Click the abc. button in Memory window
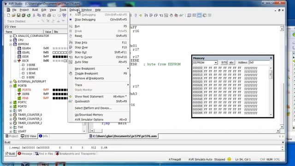The image size is (295, 166). (231, 63)
